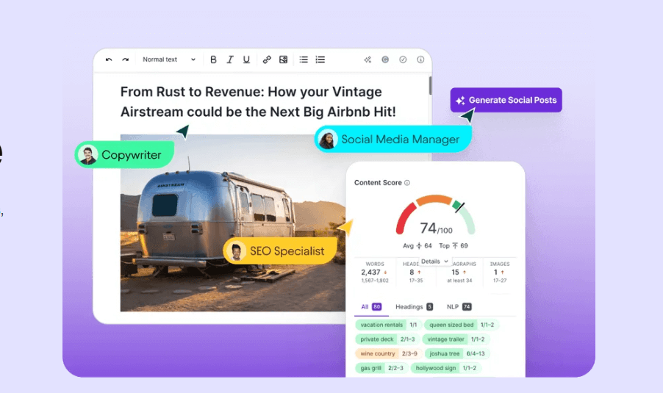Apply a bulleted list
The image size is (663, 393).
tap(304, 60)
